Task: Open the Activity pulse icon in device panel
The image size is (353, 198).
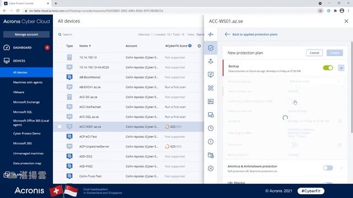Action: coord(211,34)
